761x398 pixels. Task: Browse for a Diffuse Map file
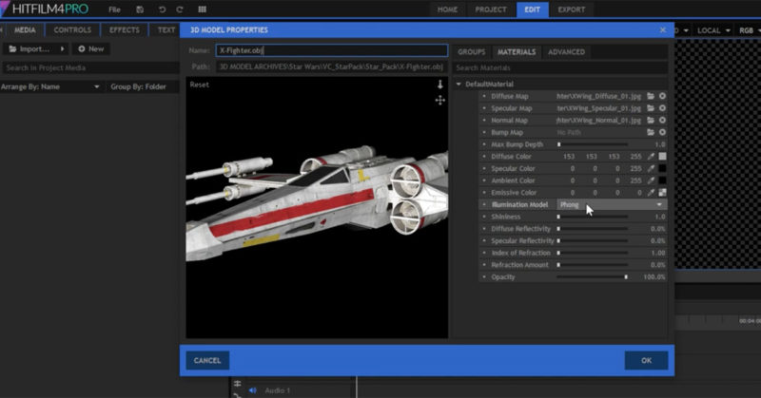651,96
